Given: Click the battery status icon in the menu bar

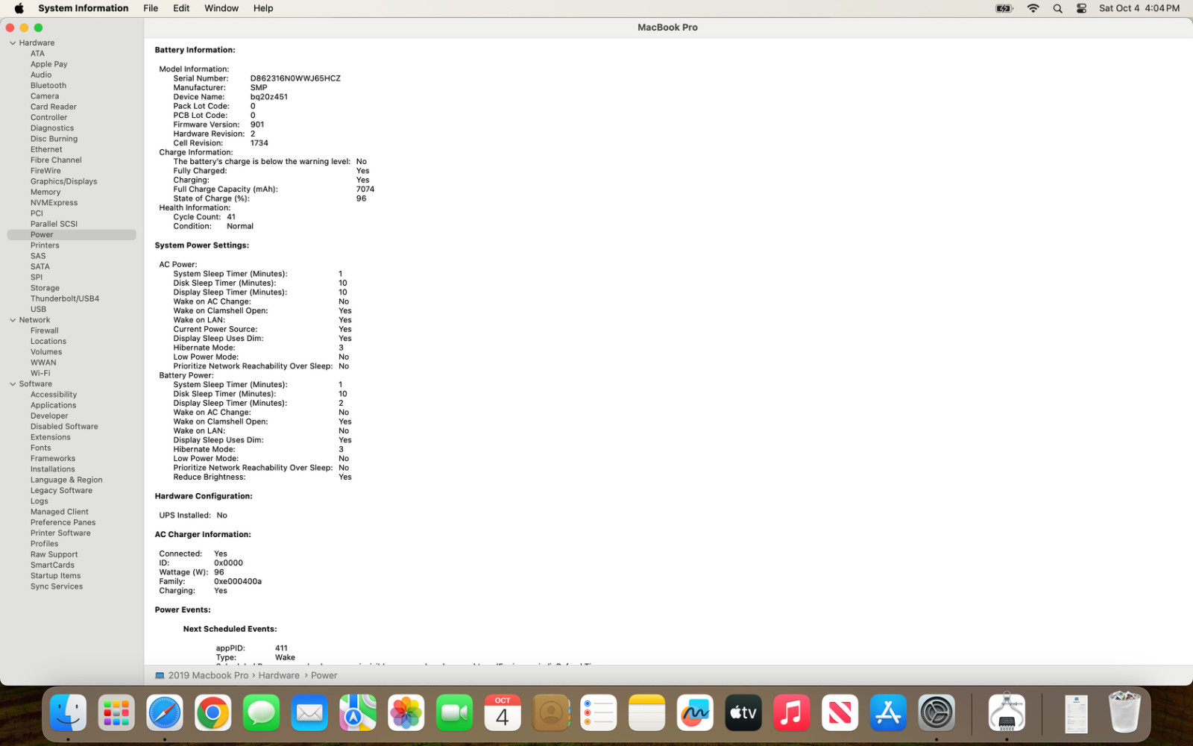Looking at the screenshot, I should [1004, 8].
